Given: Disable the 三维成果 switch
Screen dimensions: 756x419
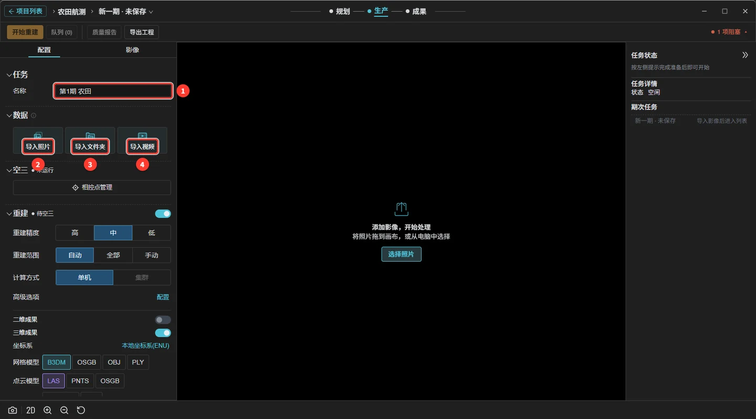Looking at the screenshot, I should click(163, 333).
